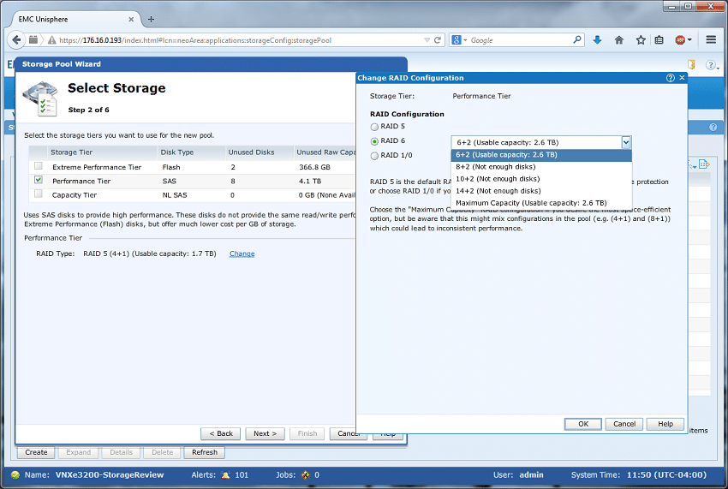Click panel help icon in blue header
728x489 pixels.
coord(713,128)
